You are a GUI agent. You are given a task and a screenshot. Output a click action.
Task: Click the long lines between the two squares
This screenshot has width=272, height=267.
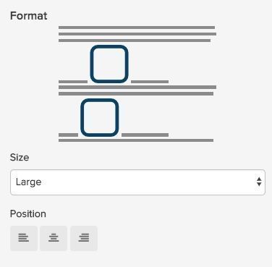tap(137, 90)
